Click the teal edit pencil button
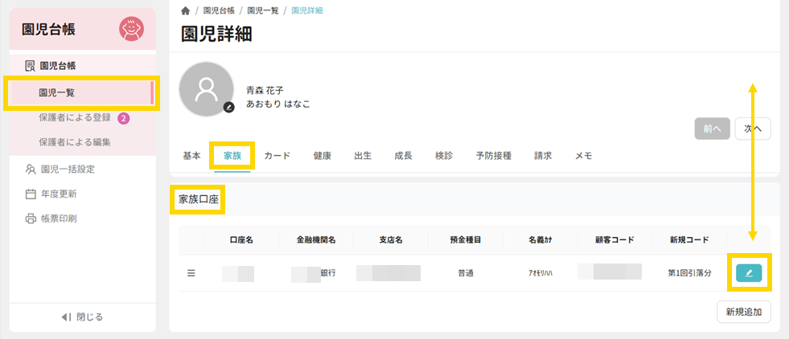 click(x=749, y=273)
